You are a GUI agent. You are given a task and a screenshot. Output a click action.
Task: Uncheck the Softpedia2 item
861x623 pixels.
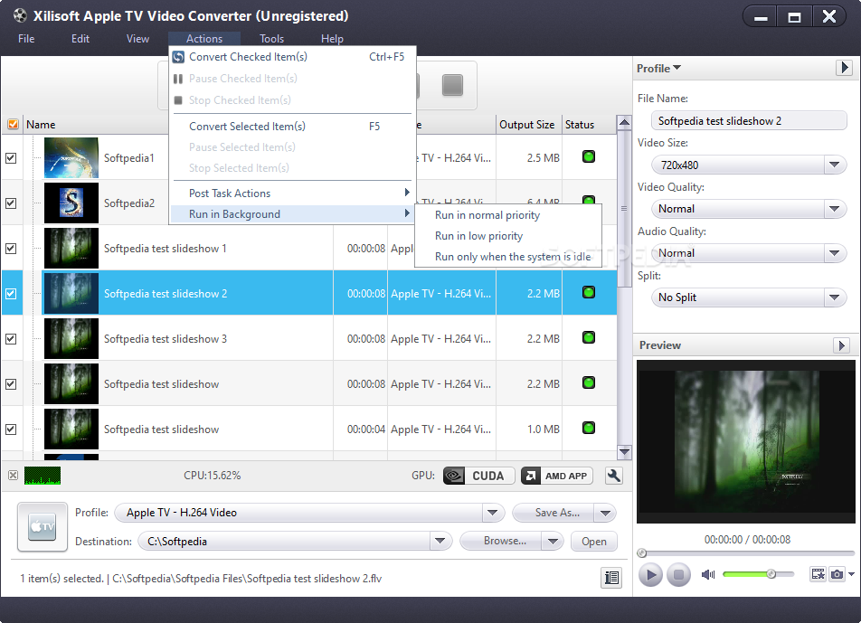coord(11,203)
